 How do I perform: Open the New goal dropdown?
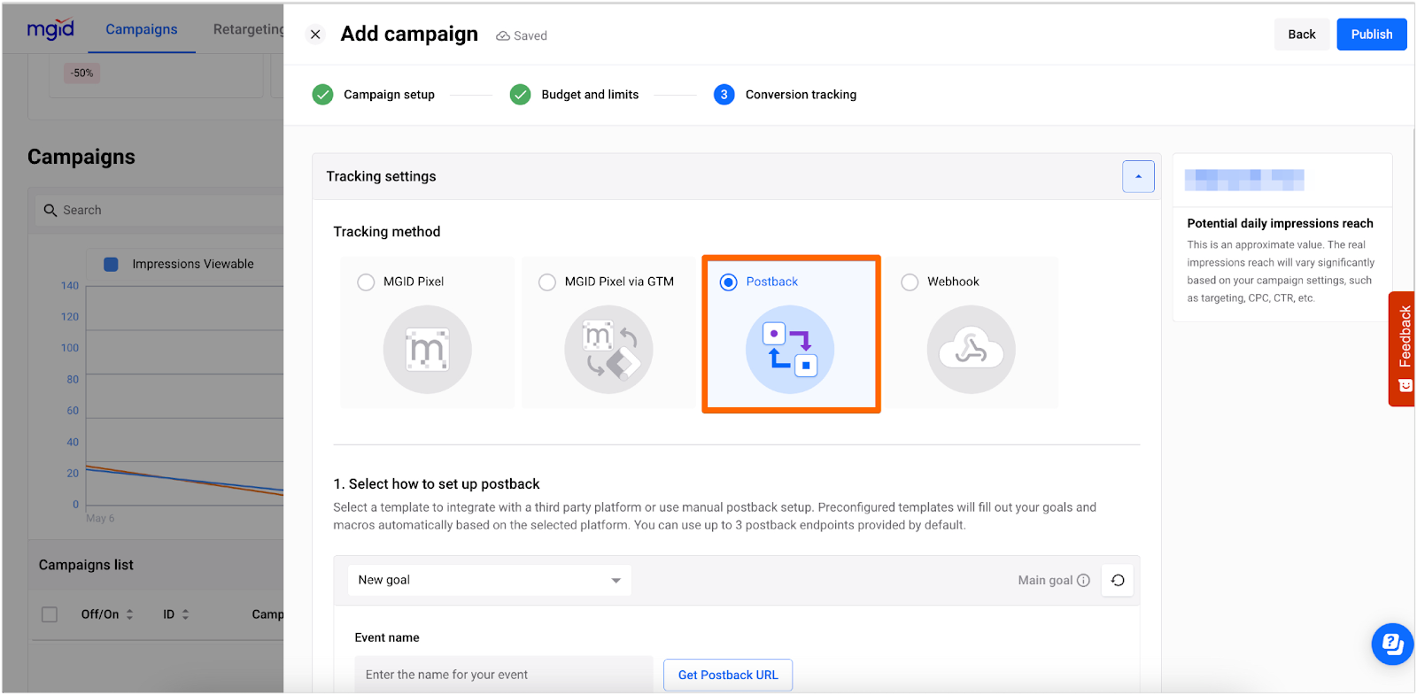tap(489, 581)
